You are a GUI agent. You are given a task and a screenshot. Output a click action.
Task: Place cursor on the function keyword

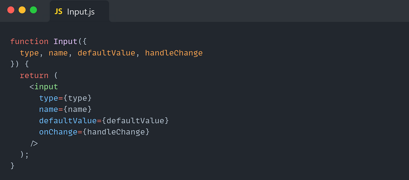(x=29, y=41)
